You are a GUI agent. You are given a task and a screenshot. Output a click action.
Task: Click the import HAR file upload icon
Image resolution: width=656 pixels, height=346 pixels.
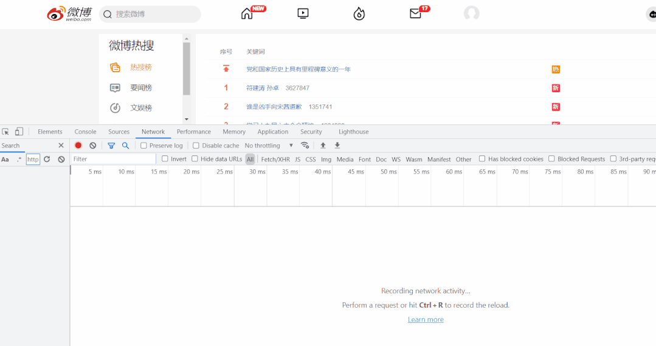pos(323,146)
